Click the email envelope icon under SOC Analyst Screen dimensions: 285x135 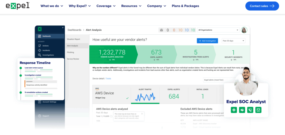[x=258, y=110]
